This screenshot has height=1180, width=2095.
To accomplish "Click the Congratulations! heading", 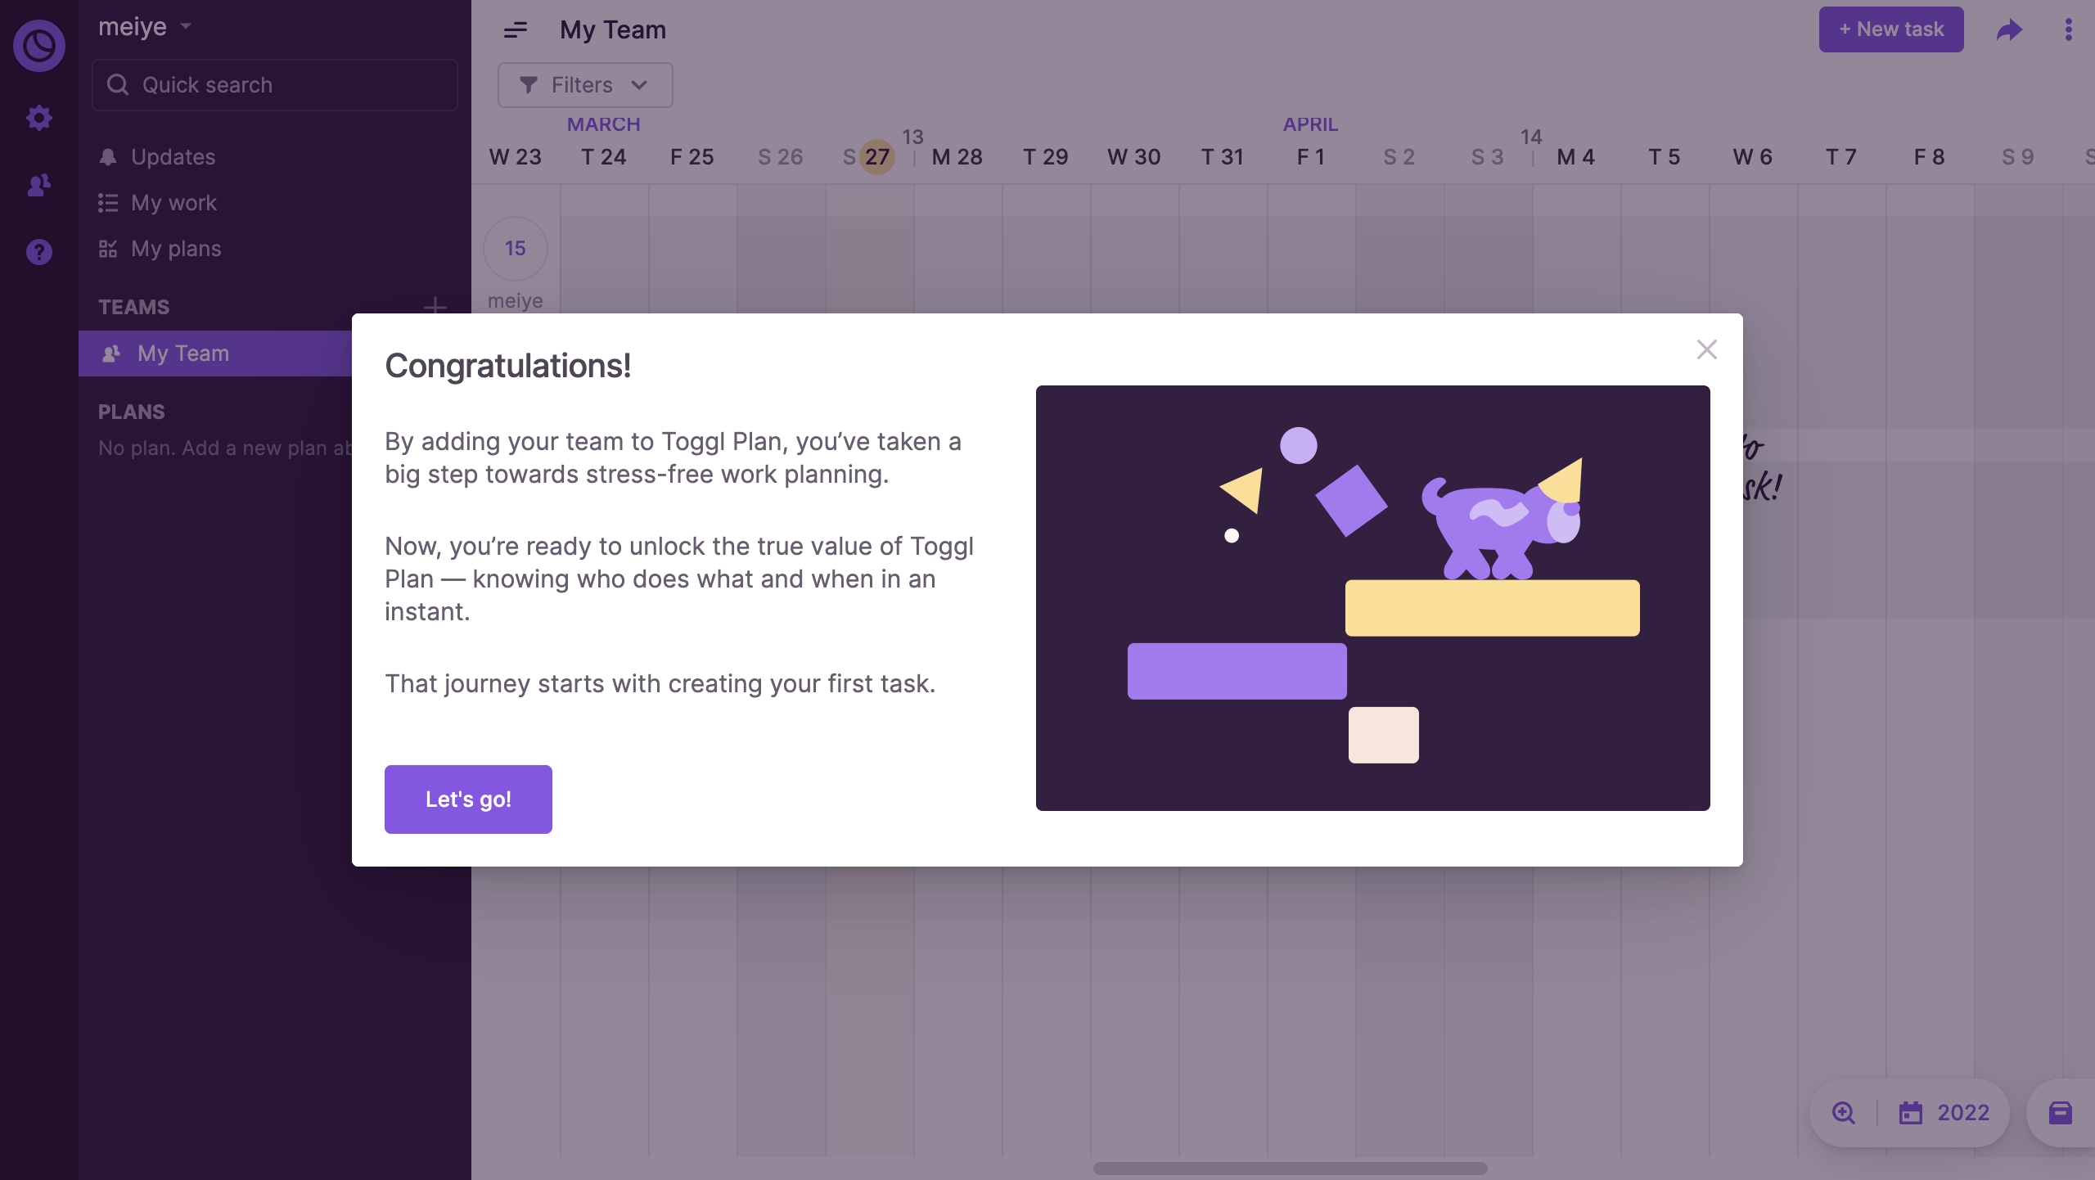I will pyautogui.click(x=508, y=366).
